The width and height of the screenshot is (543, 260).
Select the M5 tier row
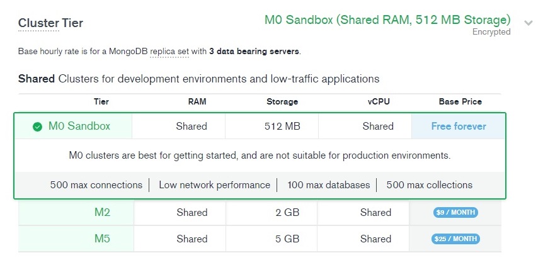pyautogui.click(x=260, y=239)
